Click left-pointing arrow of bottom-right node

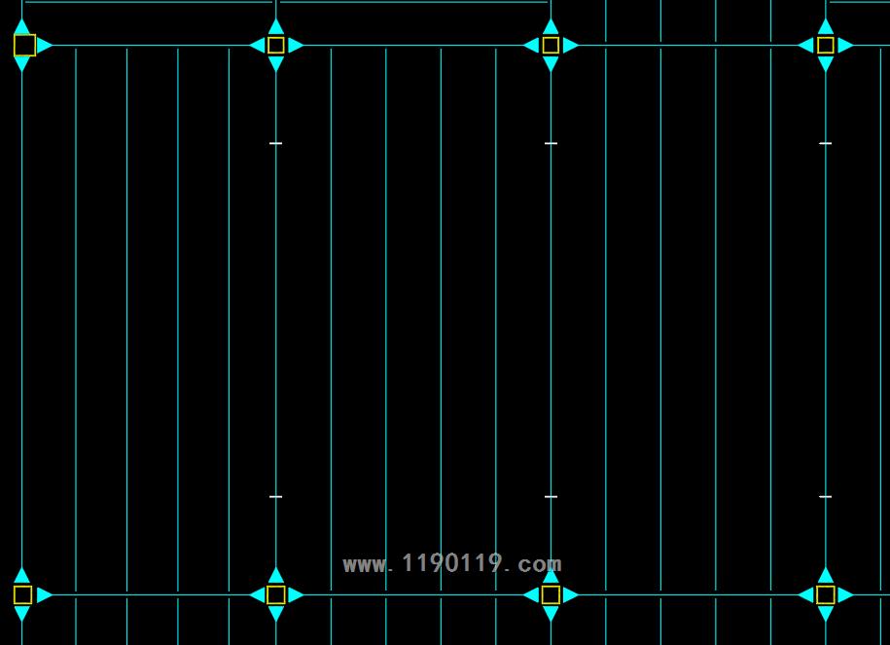point(806,595)
